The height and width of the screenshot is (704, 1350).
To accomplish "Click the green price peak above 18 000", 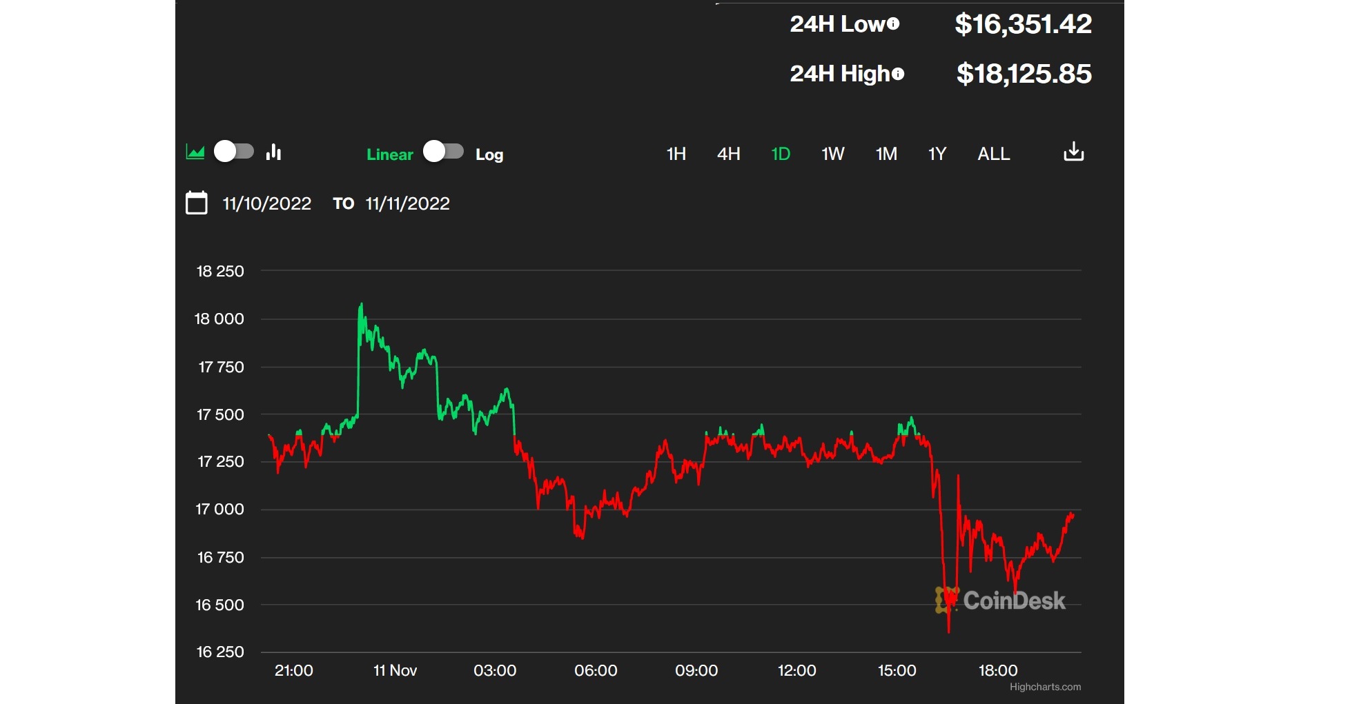I will point(361,304).
